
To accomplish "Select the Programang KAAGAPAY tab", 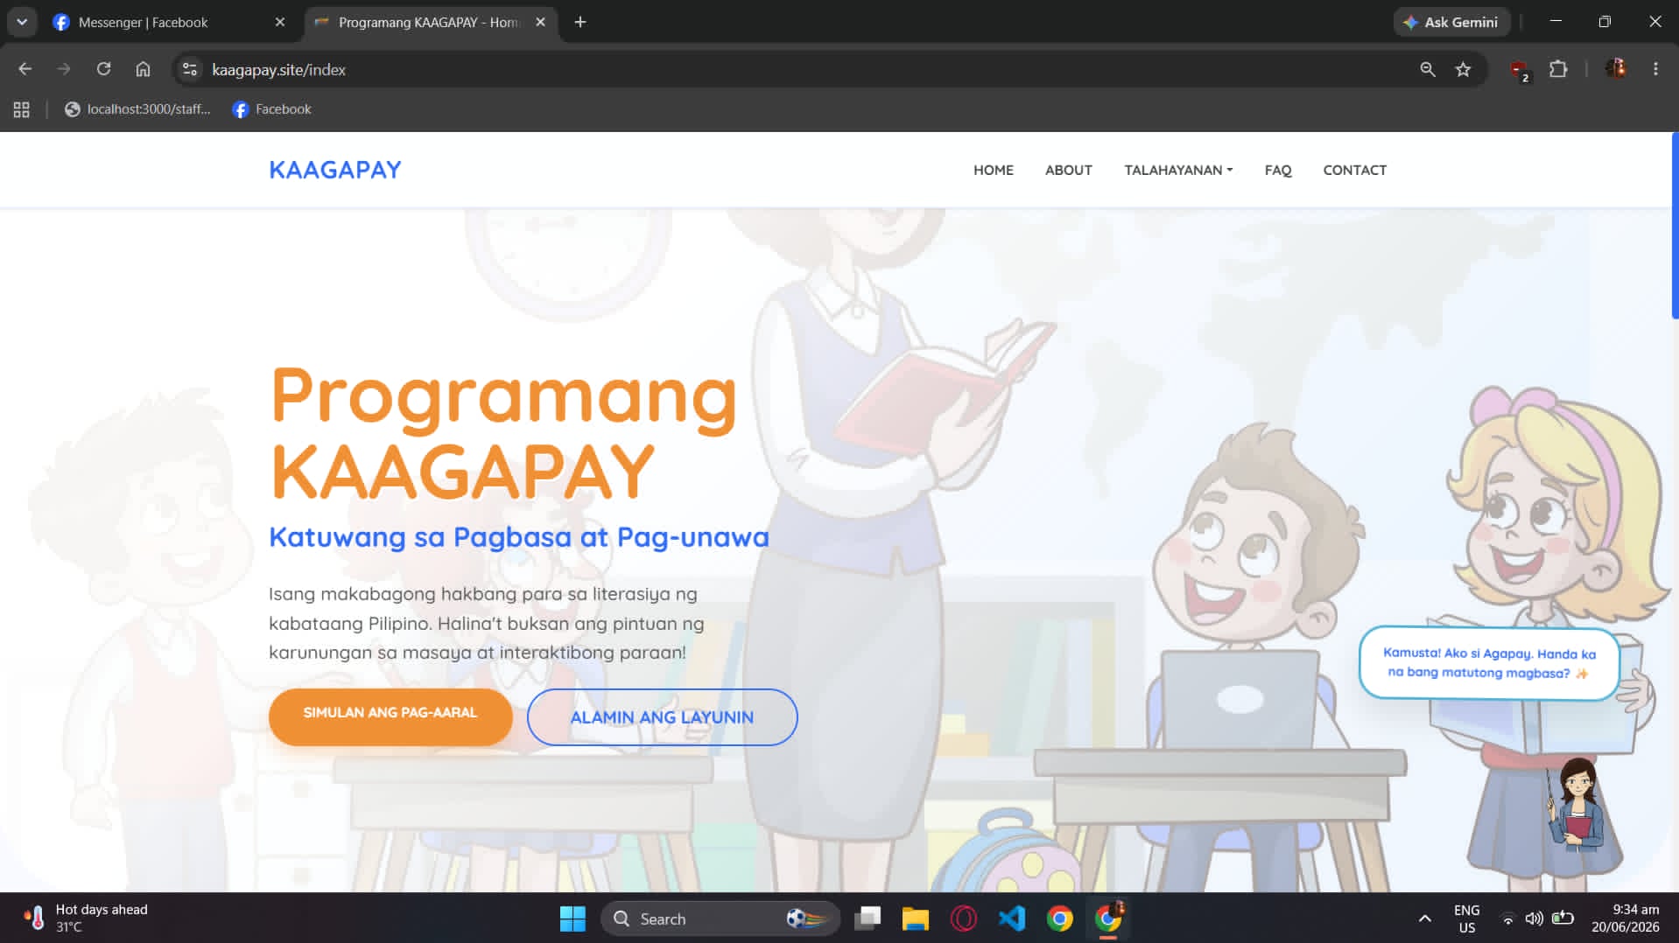I will [x=430, y=23].
